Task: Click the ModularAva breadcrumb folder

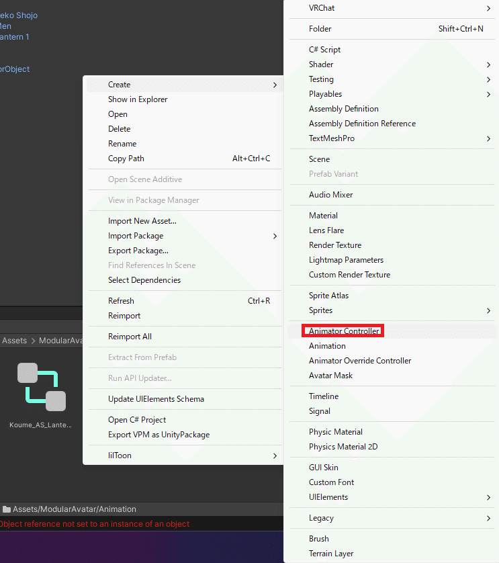Action: coord(60,341)
